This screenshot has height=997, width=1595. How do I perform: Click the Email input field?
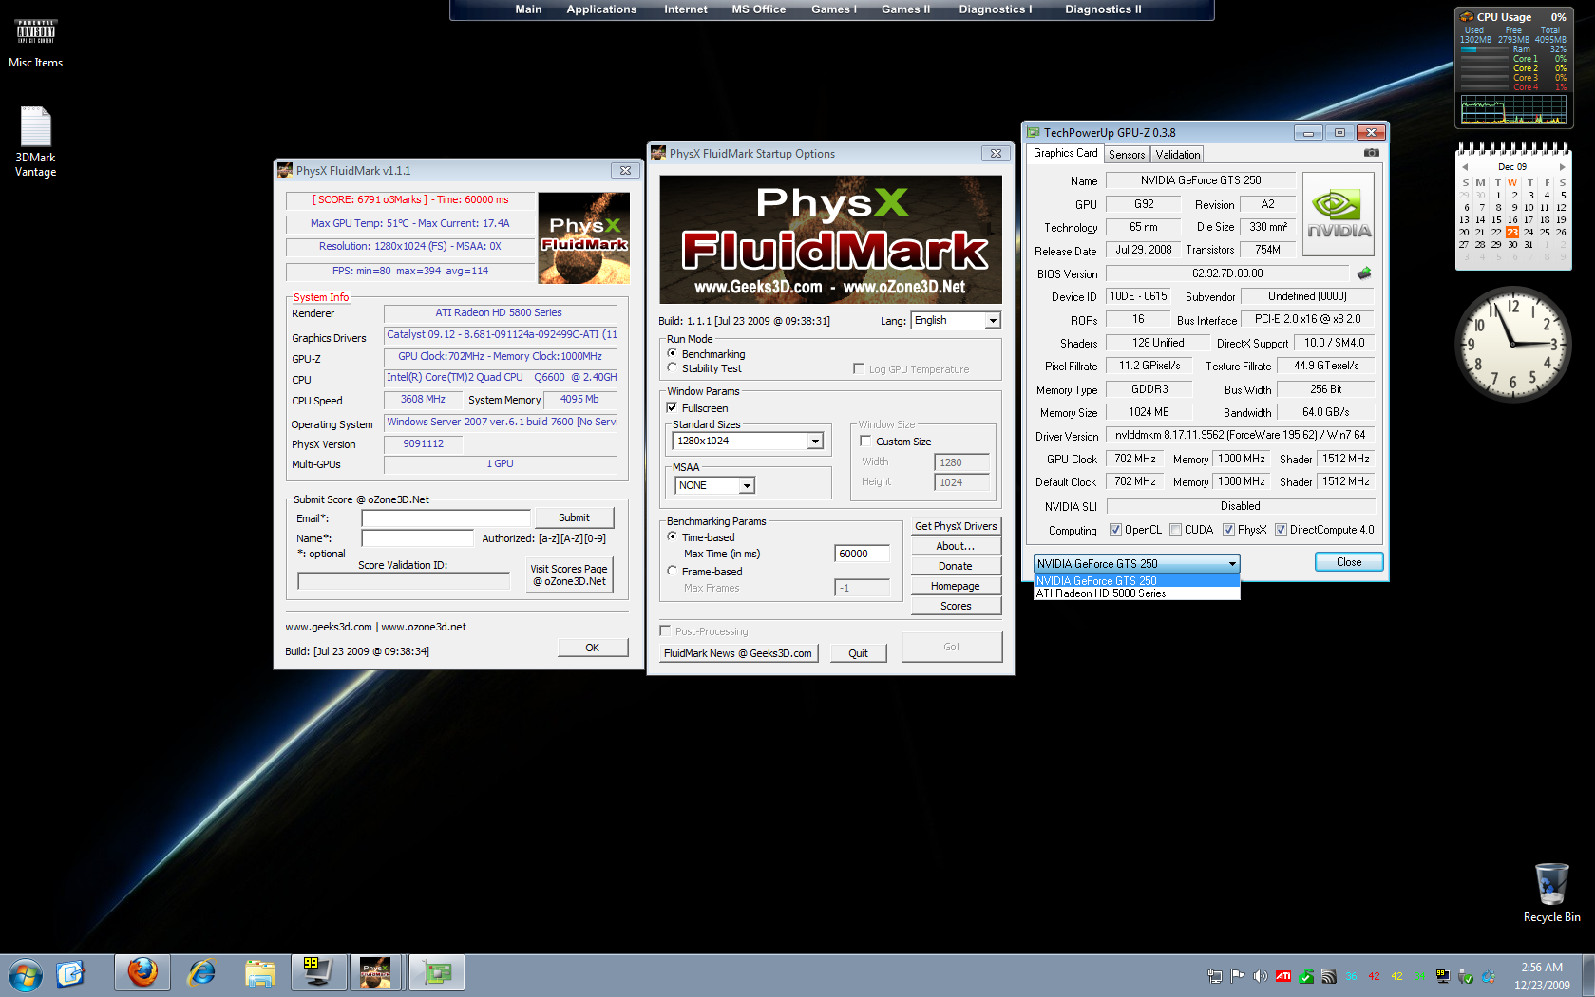click(446, 517)
